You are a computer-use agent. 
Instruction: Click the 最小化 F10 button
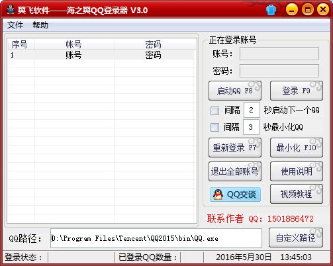297,148
